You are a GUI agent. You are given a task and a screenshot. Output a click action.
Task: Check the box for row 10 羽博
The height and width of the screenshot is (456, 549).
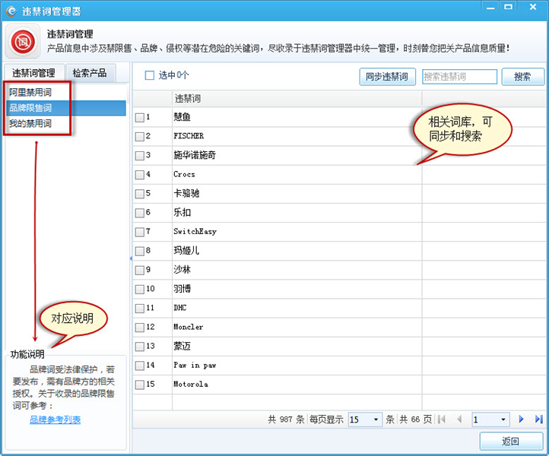140,289
